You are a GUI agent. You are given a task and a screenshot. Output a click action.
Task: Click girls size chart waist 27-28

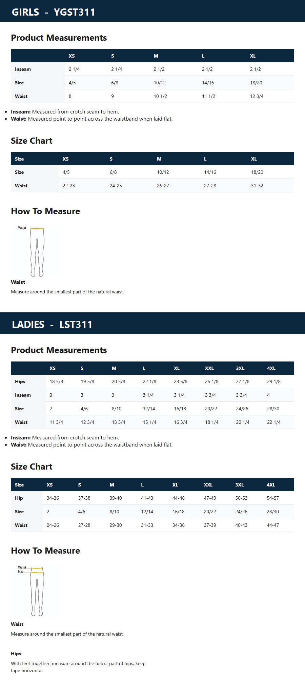click(x=210, y=186)
